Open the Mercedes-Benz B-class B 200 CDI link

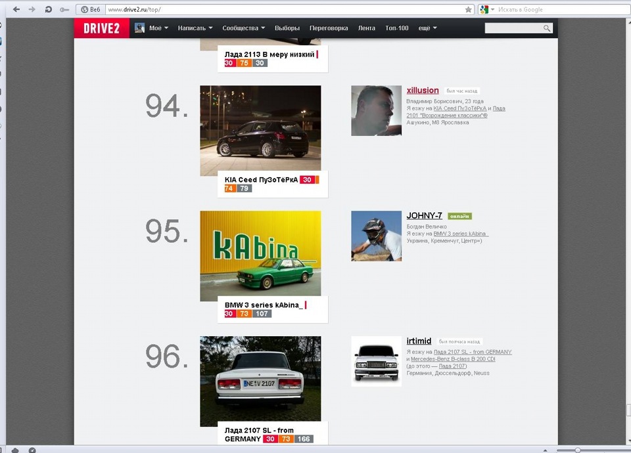click(x=453, y=359)
